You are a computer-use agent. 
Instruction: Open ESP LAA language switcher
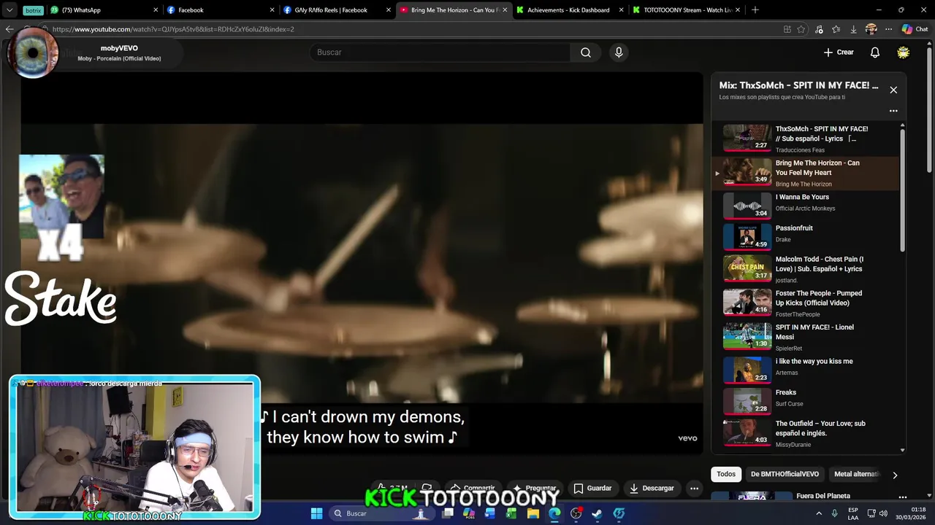click(x=853, y=513)
